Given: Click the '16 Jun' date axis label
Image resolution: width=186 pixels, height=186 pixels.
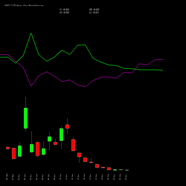Looking at the screenshot, I should coord(84,177).
